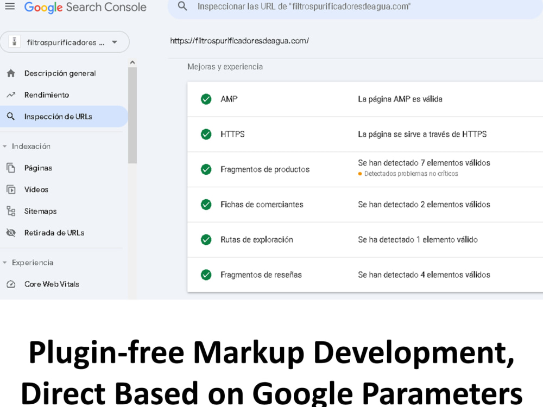This screenshot has height=407, width=543.
Task: Click the Google Search Console logo
Action: tap(85, 7)
